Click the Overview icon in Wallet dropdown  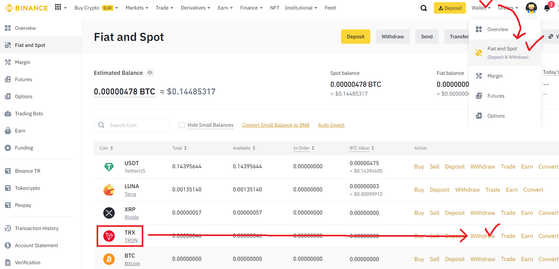coord(479,29)
